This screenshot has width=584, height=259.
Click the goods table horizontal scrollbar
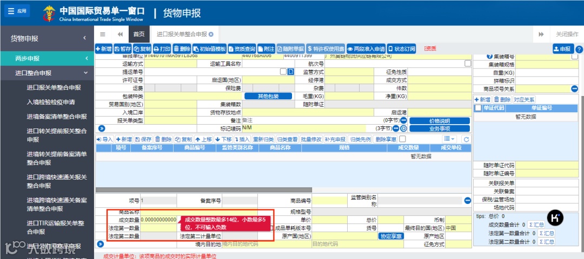(204, 189)
